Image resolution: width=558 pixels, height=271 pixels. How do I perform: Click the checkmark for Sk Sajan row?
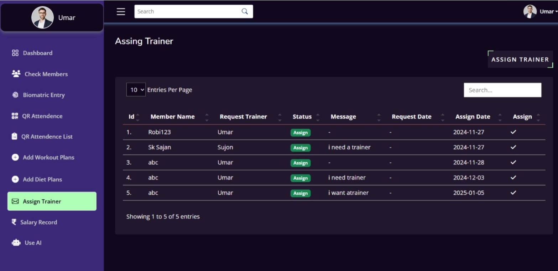513,147
